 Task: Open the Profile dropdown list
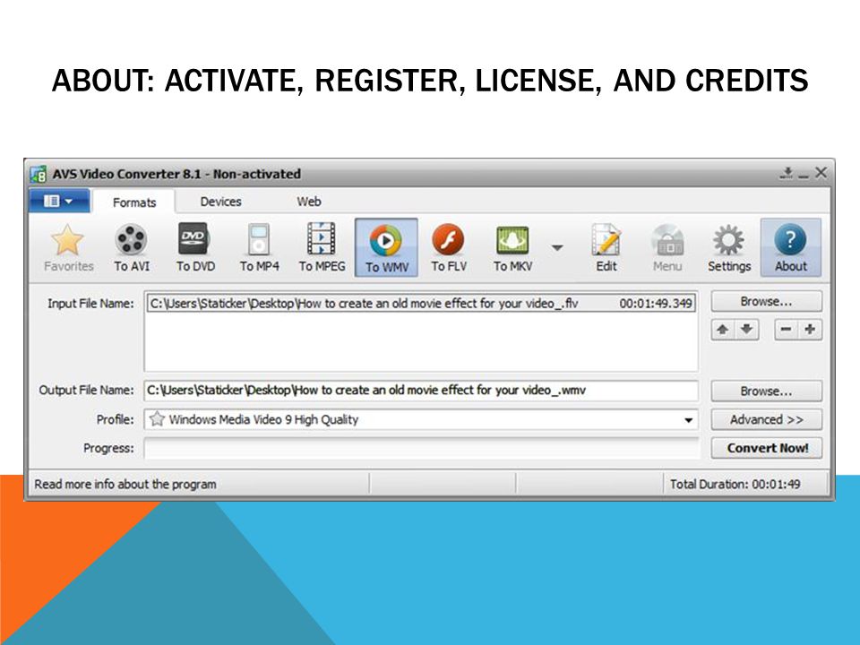coord(688,420)
